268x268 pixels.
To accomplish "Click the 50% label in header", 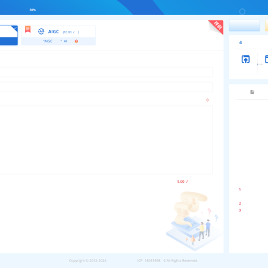I will point(33,10).
